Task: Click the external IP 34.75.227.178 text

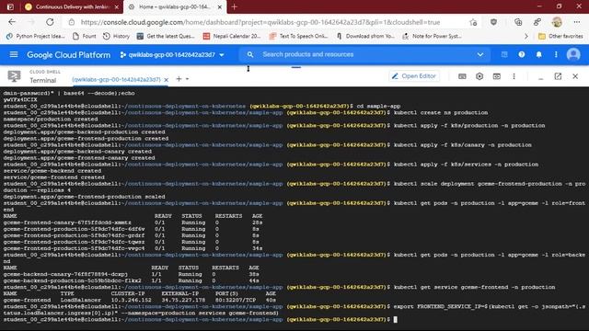Action: point(183,300)
